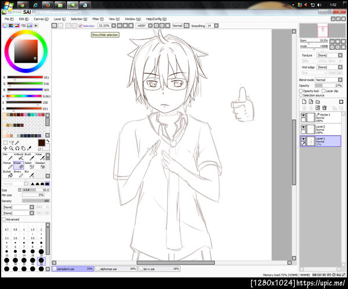Switch to the len-c.sai document tab

(159, 269)
